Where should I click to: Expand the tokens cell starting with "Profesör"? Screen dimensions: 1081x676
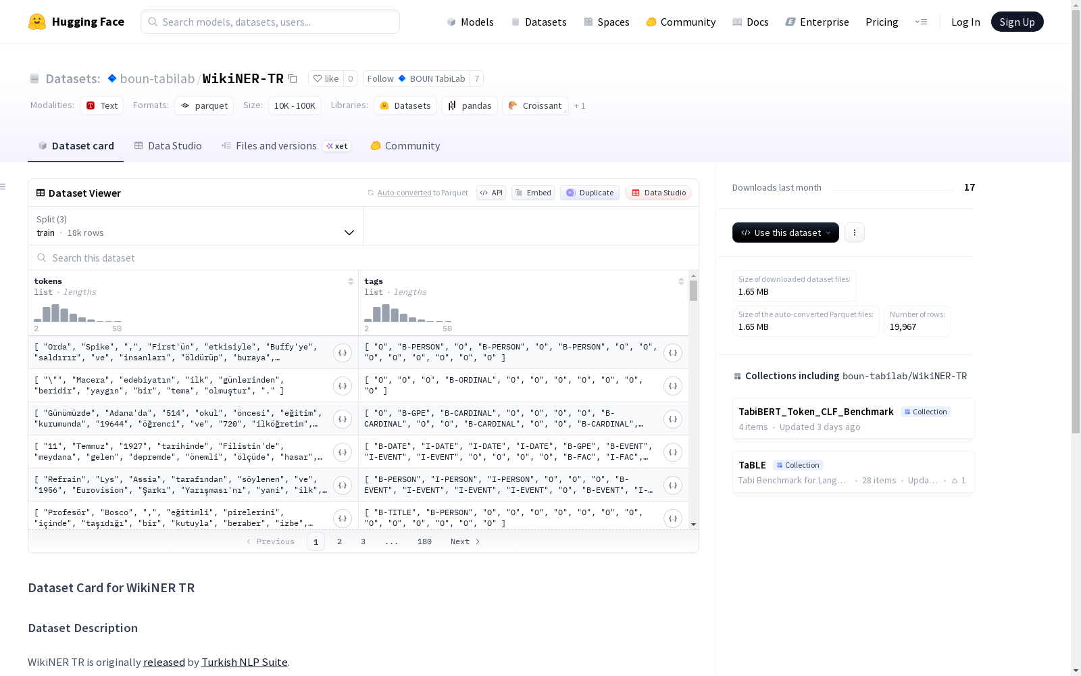tap(343, 518)
